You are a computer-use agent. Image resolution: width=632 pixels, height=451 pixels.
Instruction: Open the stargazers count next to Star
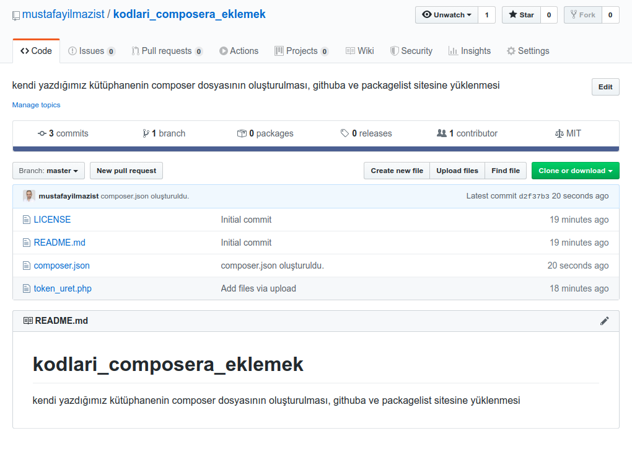(549, 15)
